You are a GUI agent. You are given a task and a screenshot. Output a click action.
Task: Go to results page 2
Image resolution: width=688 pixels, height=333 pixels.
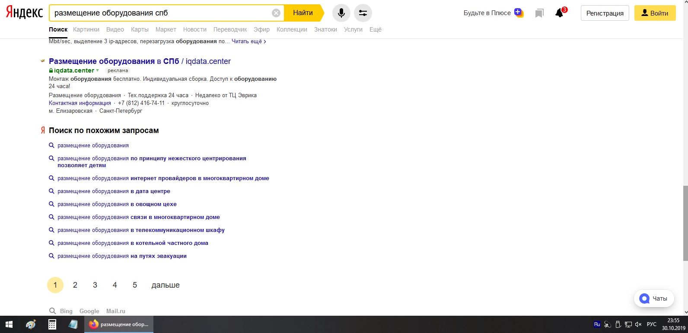[75, 285]
